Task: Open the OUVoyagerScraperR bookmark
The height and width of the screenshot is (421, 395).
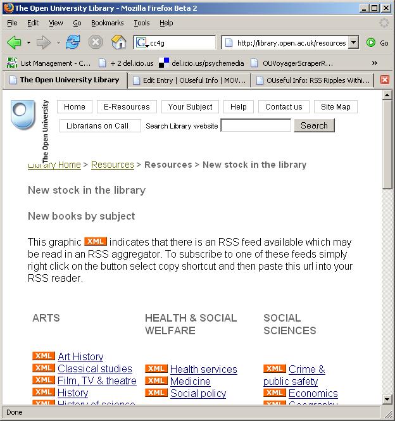Action: click(292, 63)
